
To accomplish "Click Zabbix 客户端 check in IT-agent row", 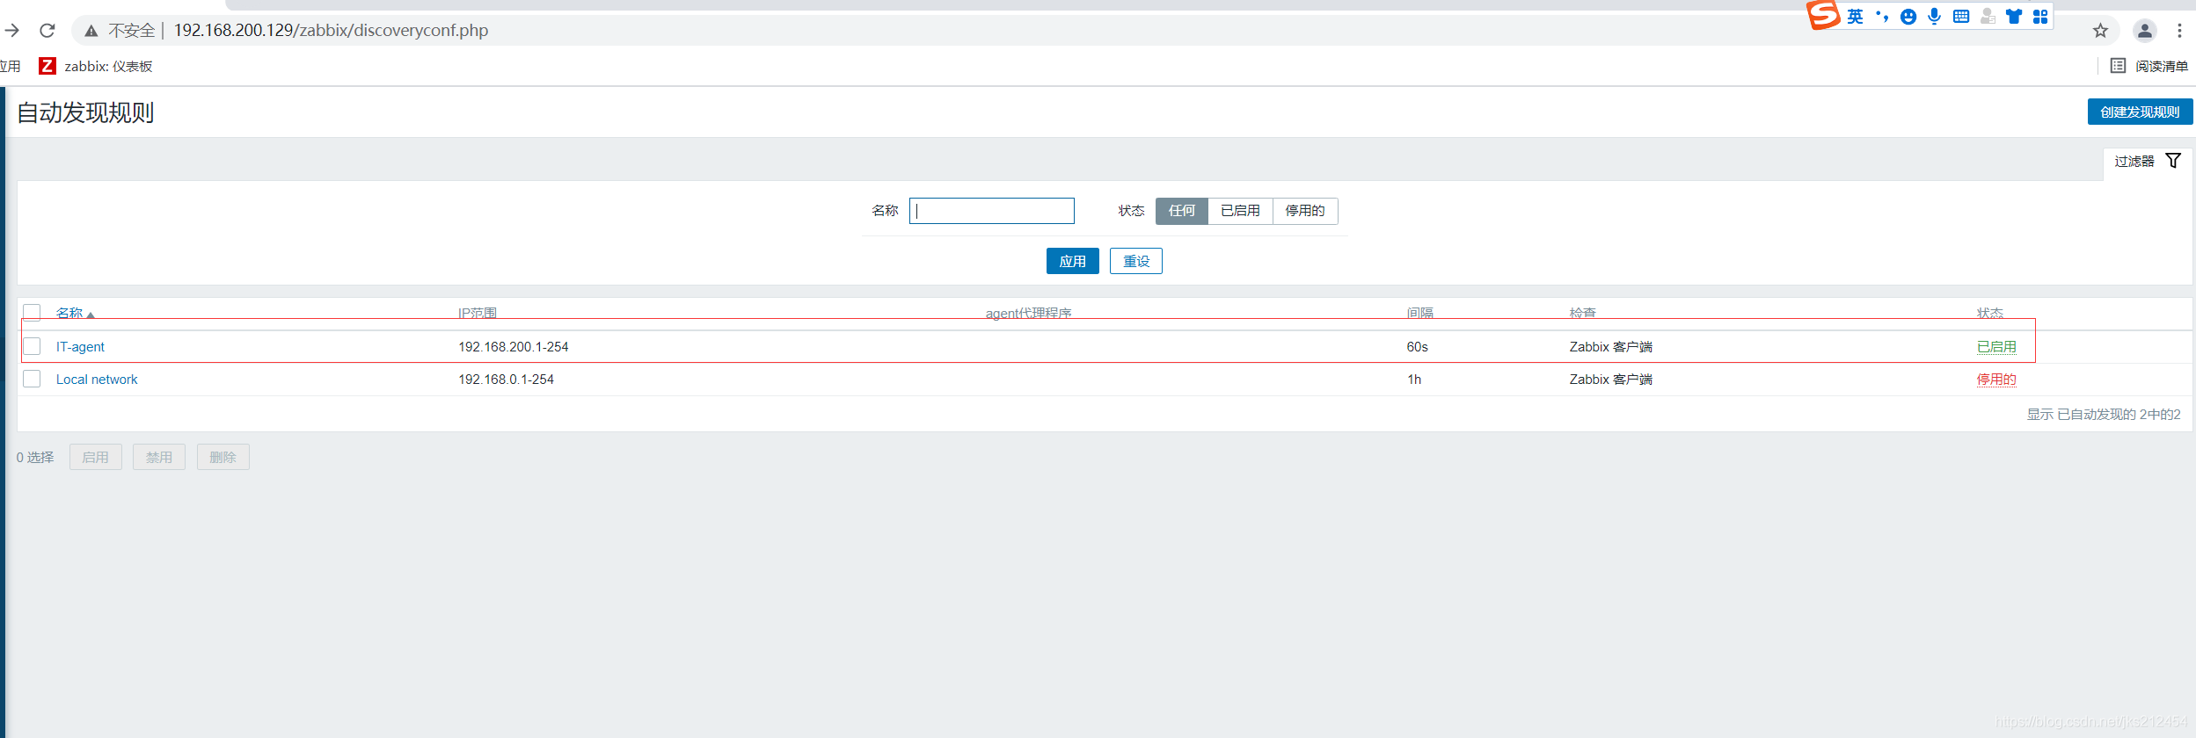I will (1610, 347).
